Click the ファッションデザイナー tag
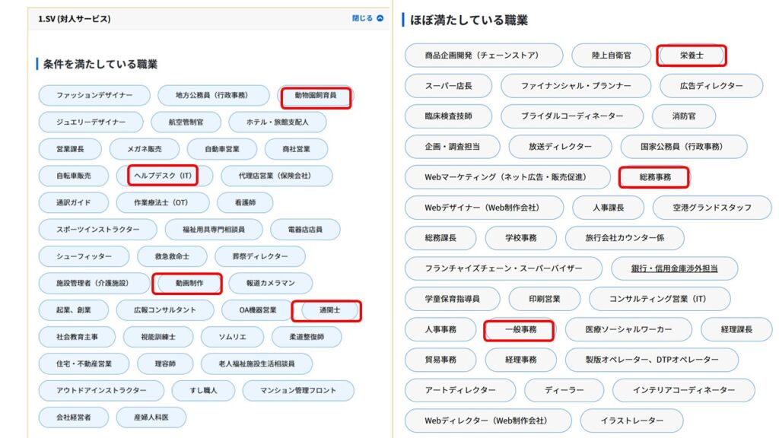 pos(94,96)
